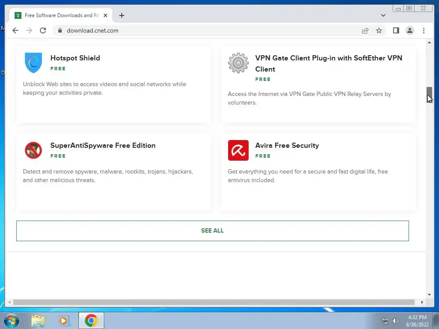Viewport: 439px width, 329px height.
Task: Click the 4:32 PM taskbar clock
Action: point(417,321)
